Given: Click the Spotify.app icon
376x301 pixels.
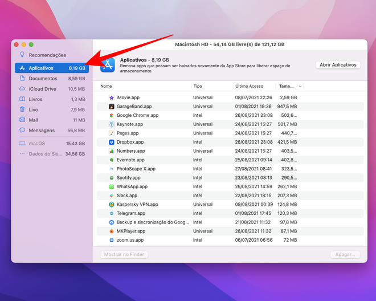Looking at the screenshot, I should click(112, 178).
